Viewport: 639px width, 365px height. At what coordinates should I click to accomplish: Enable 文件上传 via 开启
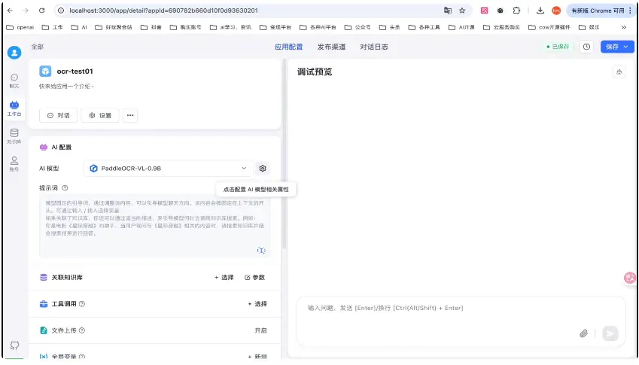261,330
